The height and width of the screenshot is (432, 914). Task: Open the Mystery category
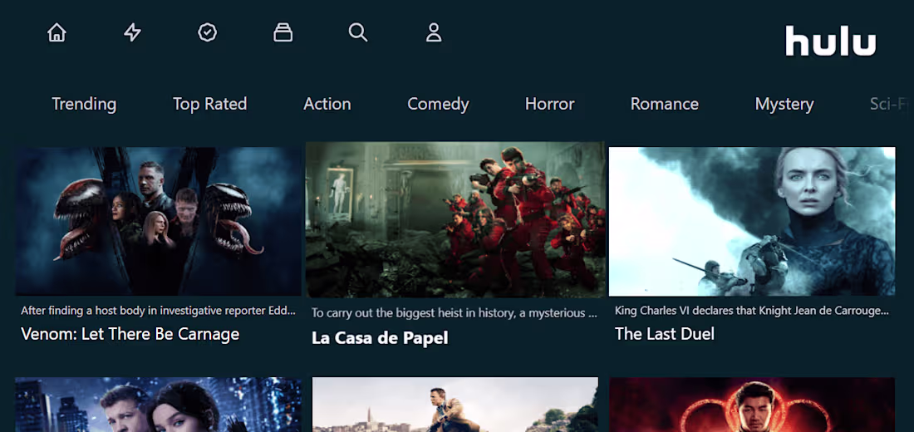pyautogui.click(x=784, y=104)
